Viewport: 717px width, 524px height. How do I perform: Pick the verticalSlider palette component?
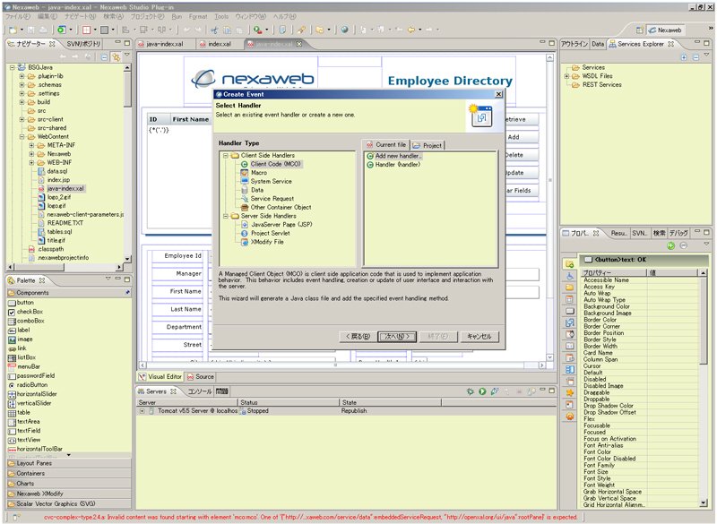30,403
